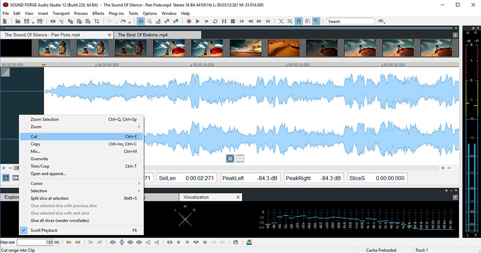This screenshot has width=481, height=253.
Task: Click the yellow timeline cursor marker
Action: [x=44, y=65]
